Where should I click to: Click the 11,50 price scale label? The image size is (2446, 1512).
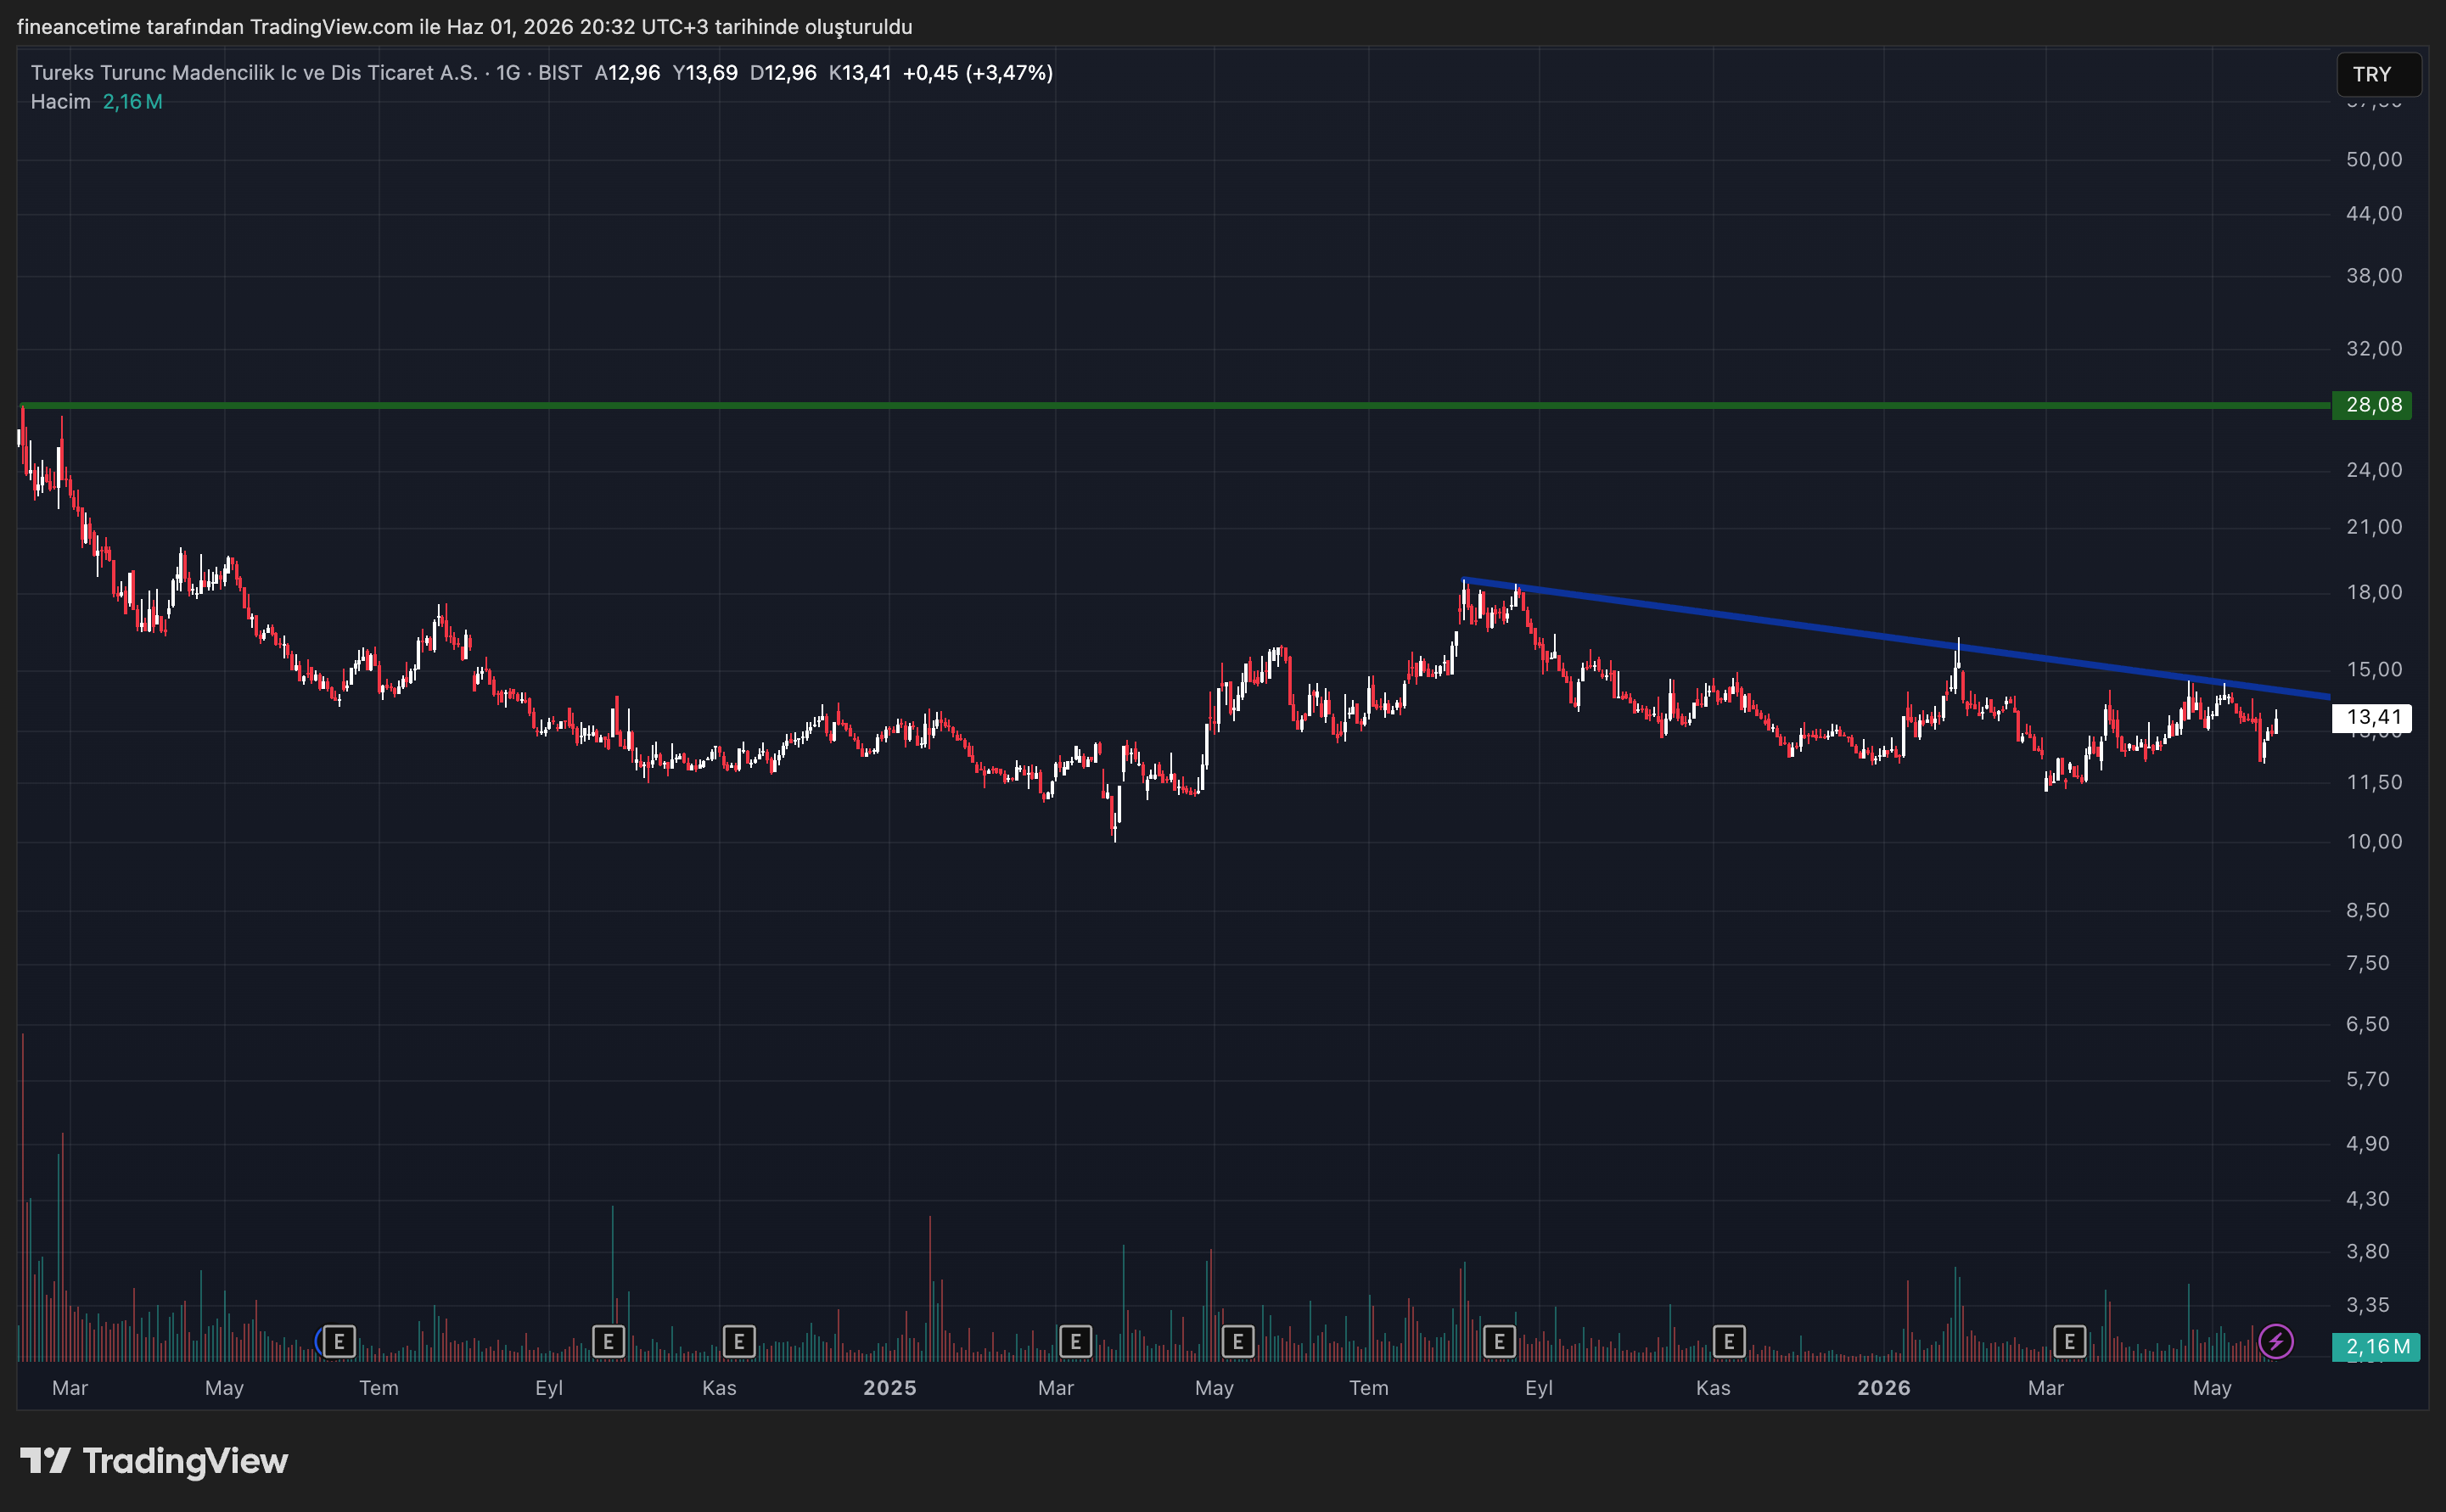point(2374,783)
